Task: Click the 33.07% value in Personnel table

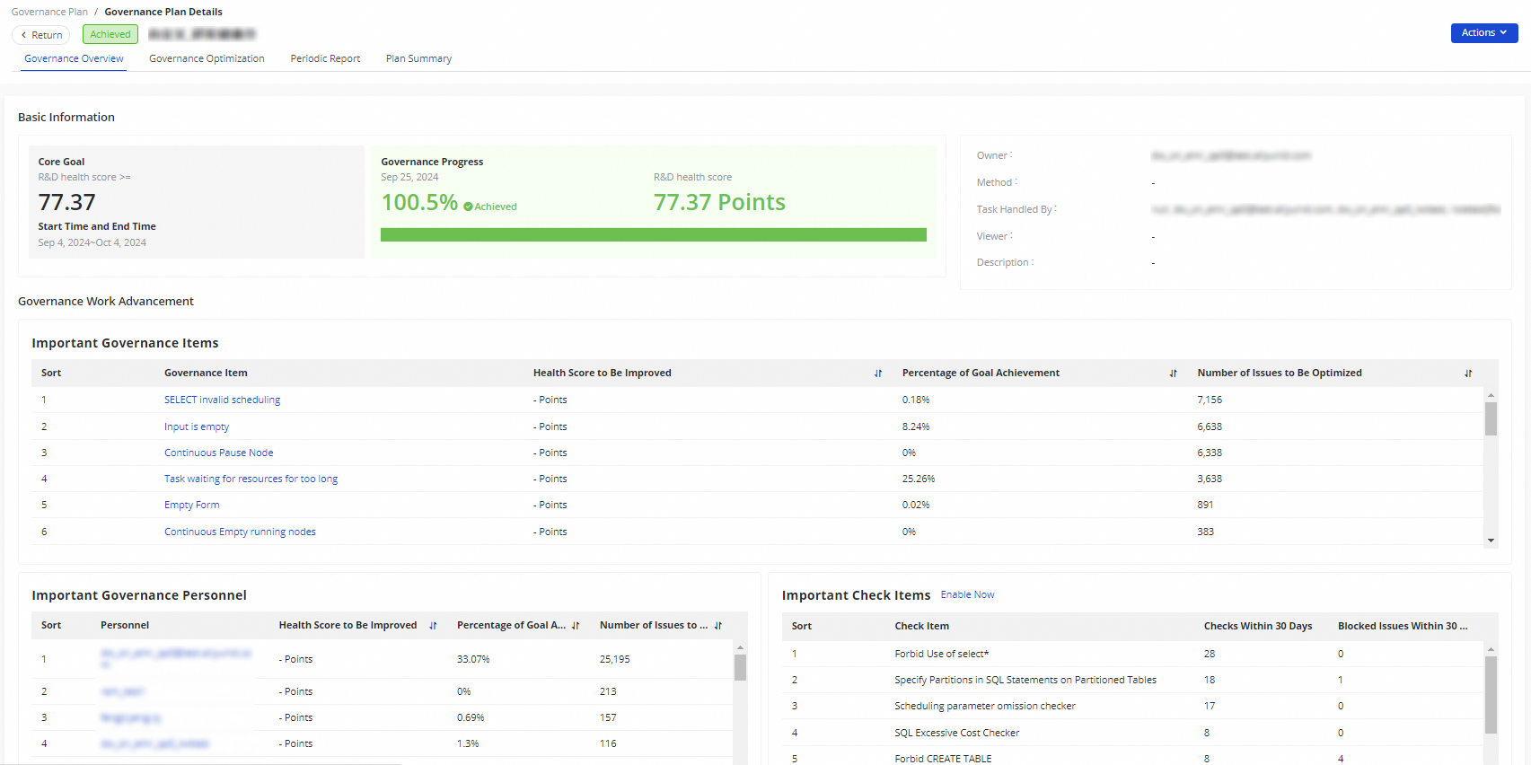Action: (473, 659)
